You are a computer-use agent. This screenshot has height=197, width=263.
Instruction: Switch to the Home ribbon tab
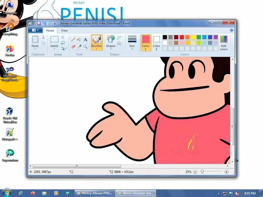point(50,31)
